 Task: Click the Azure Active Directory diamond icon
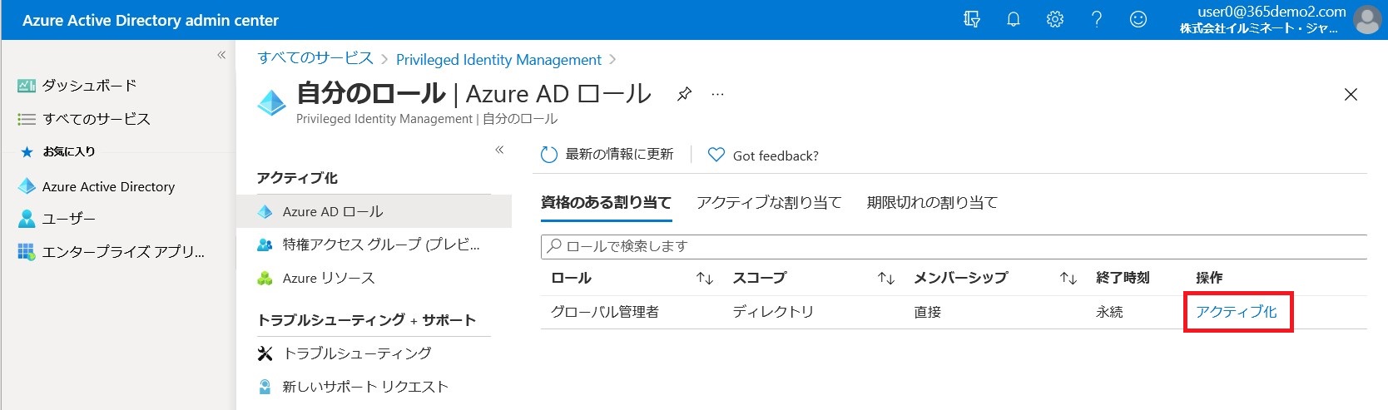tap(27, 186)
